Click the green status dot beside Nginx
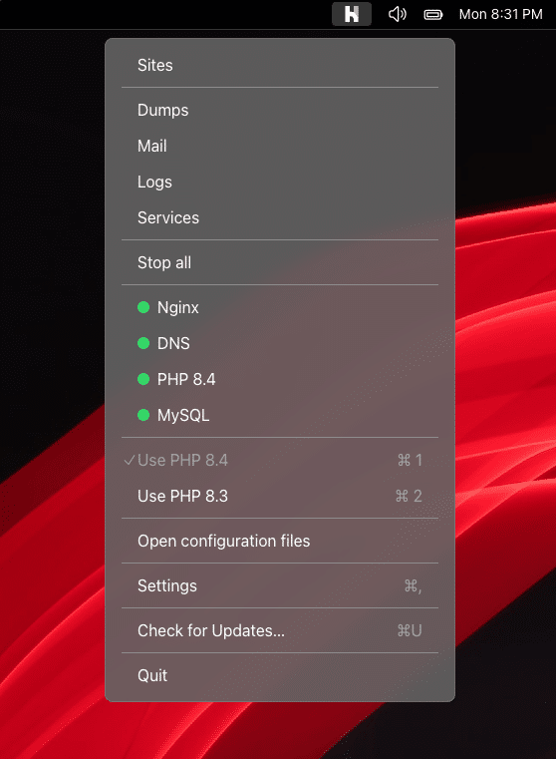 point(143,307)
